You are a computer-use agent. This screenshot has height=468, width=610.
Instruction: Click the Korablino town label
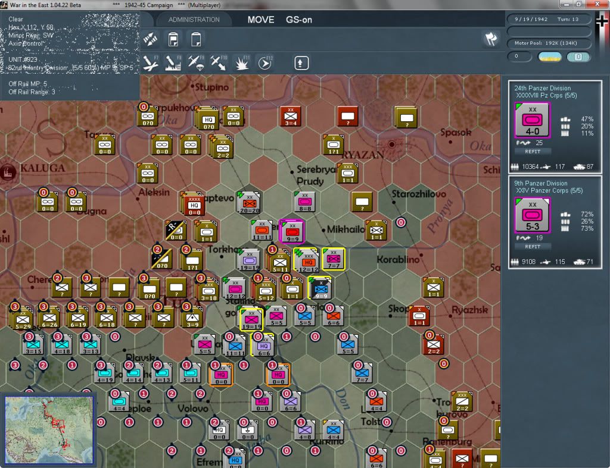tap(398, 259)
